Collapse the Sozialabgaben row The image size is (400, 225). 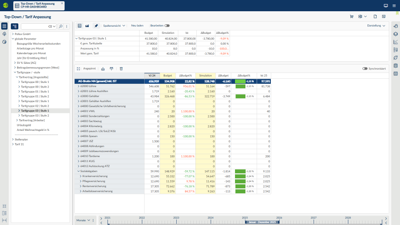click(x=78, y=171)
